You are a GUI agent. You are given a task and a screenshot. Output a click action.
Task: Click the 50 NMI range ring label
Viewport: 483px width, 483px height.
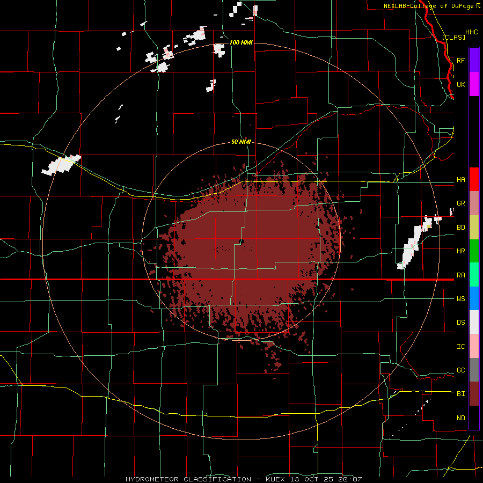coord(241,142)
